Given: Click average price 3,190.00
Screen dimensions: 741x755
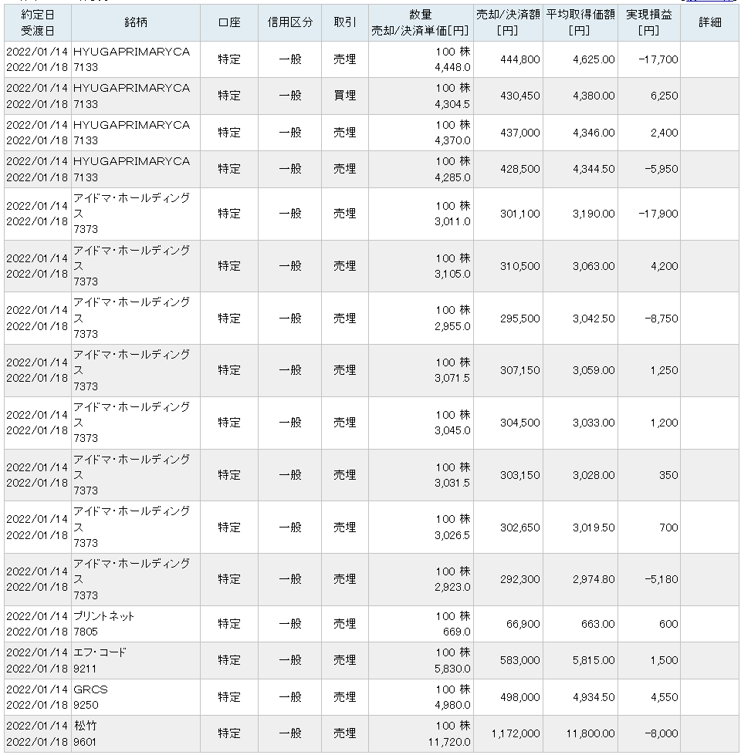Looking at the screenshot, I should 594,214.
